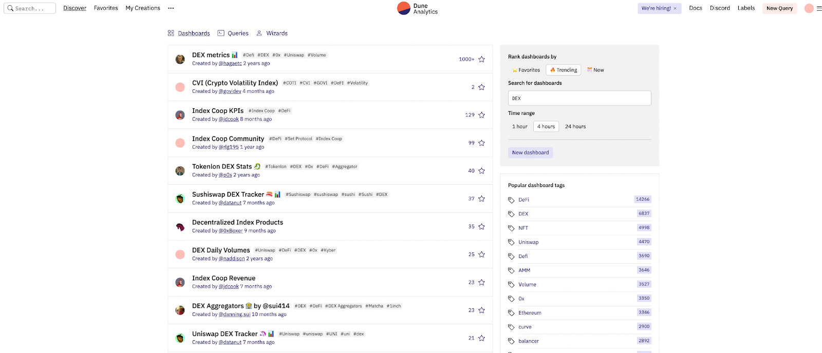Focus the dashboard search field containing DEX

579,98
